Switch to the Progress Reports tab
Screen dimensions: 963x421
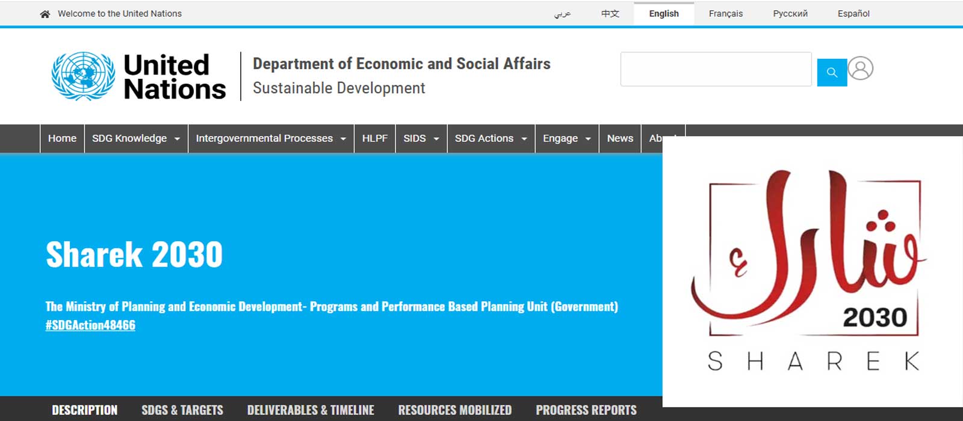pos(586,410)
